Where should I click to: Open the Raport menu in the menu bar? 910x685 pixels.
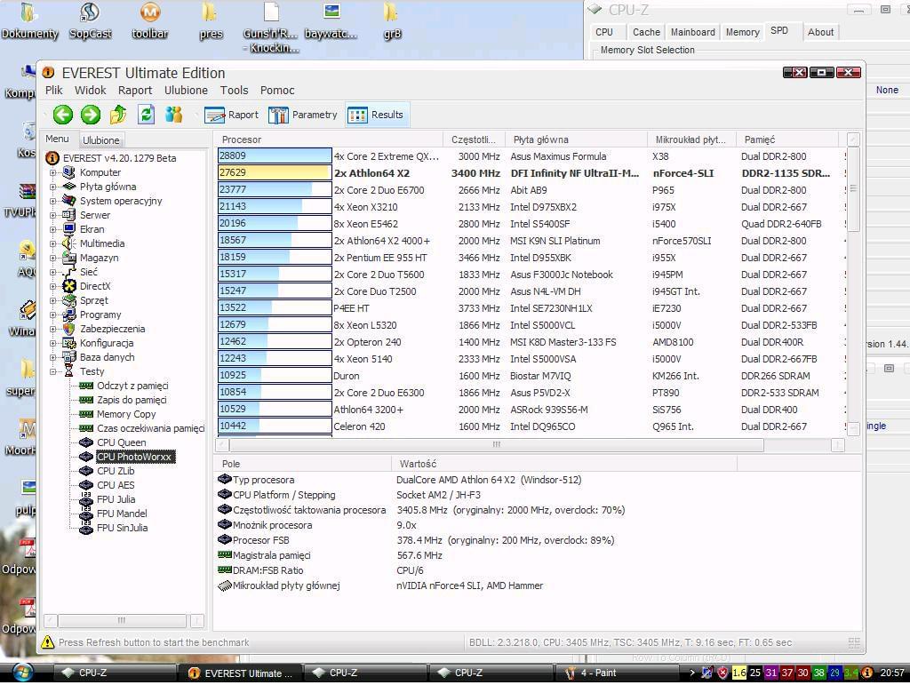pyautogui.click(x=135, y=90)
